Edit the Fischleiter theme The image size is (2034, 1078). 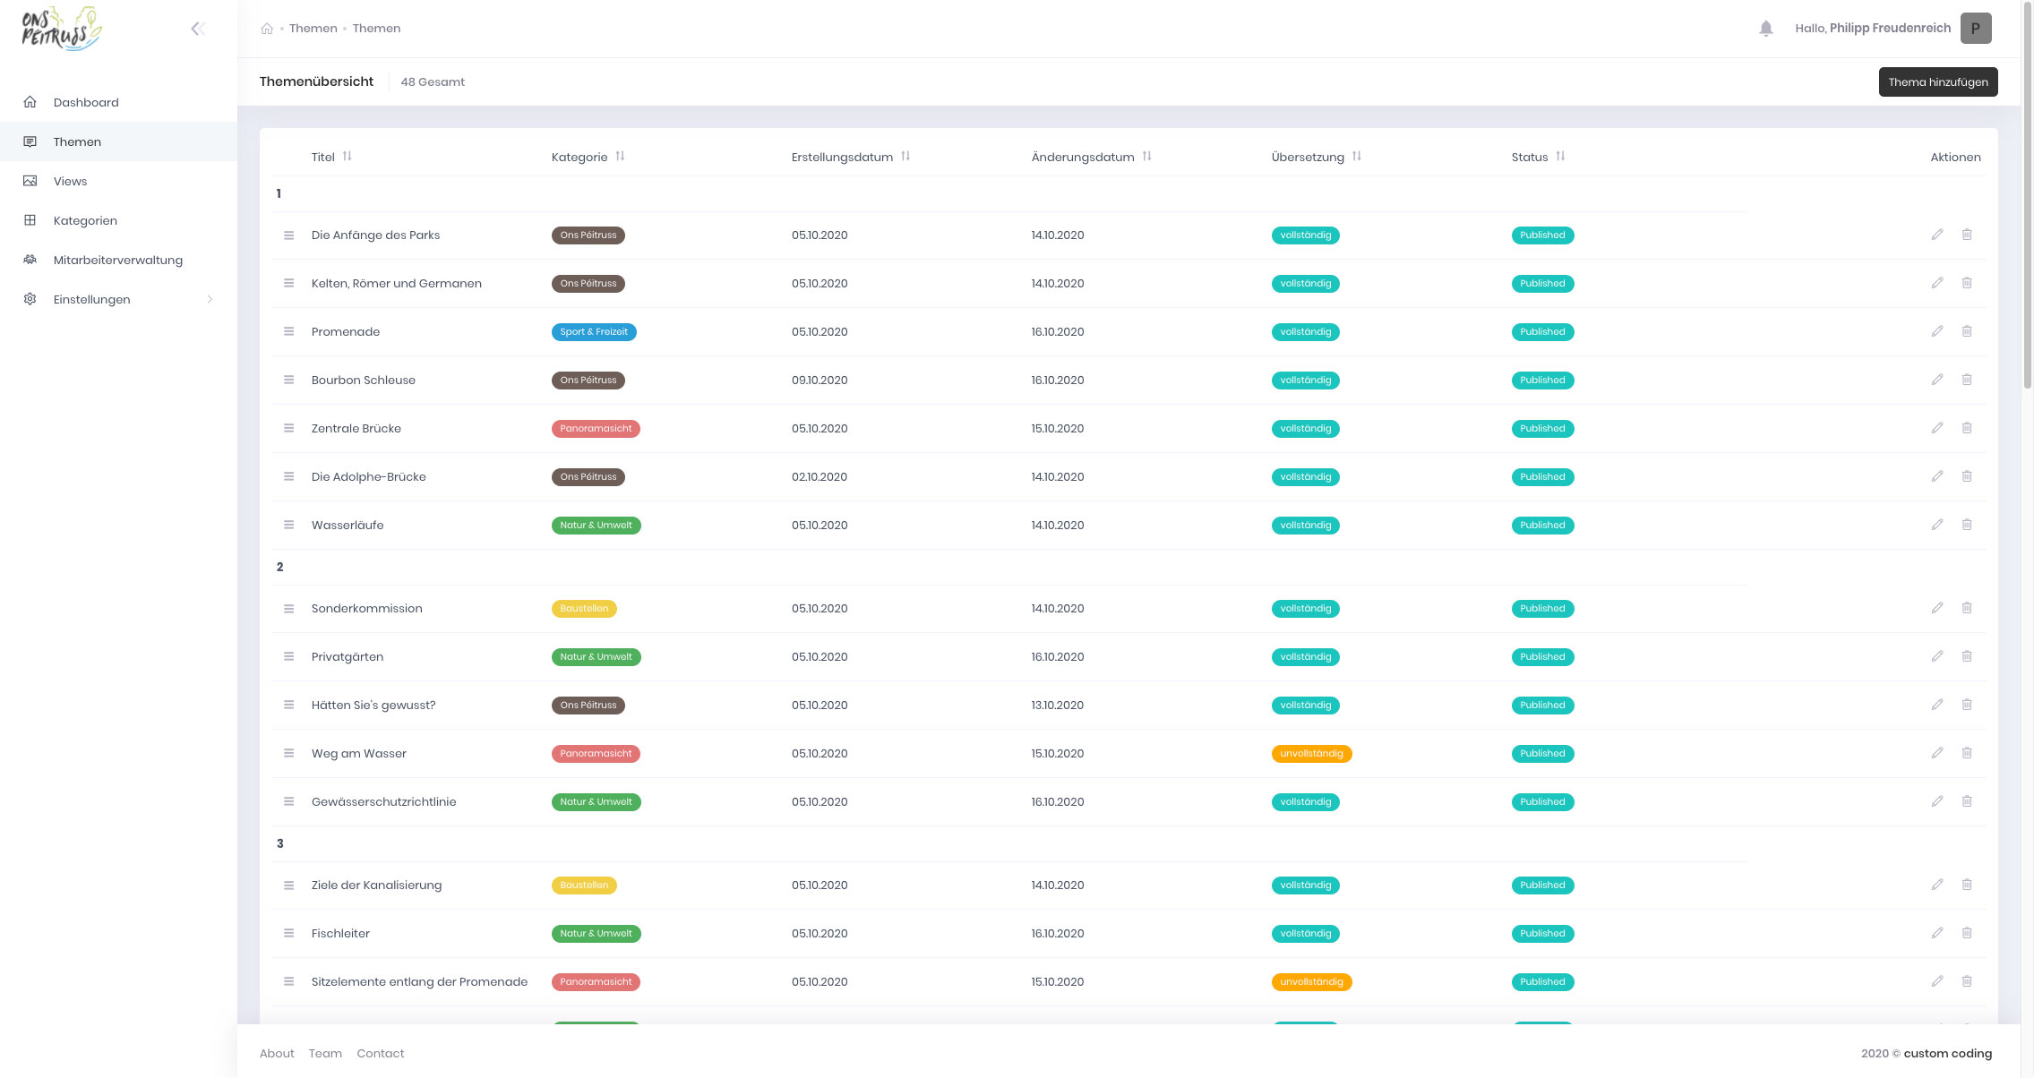coord(1937,933)
